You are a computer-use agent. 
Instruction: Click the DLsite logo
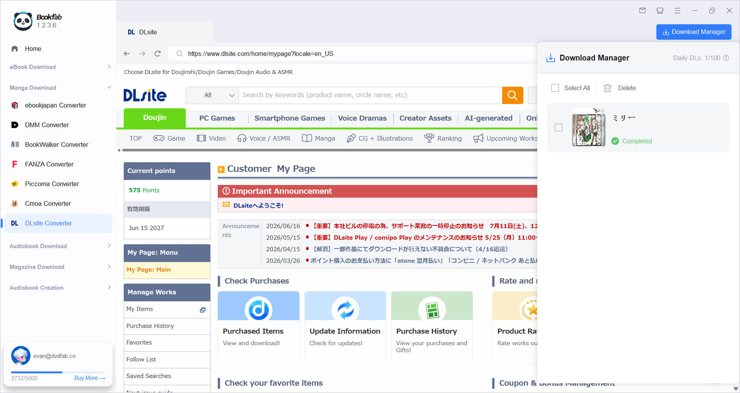tap(145, 95)
